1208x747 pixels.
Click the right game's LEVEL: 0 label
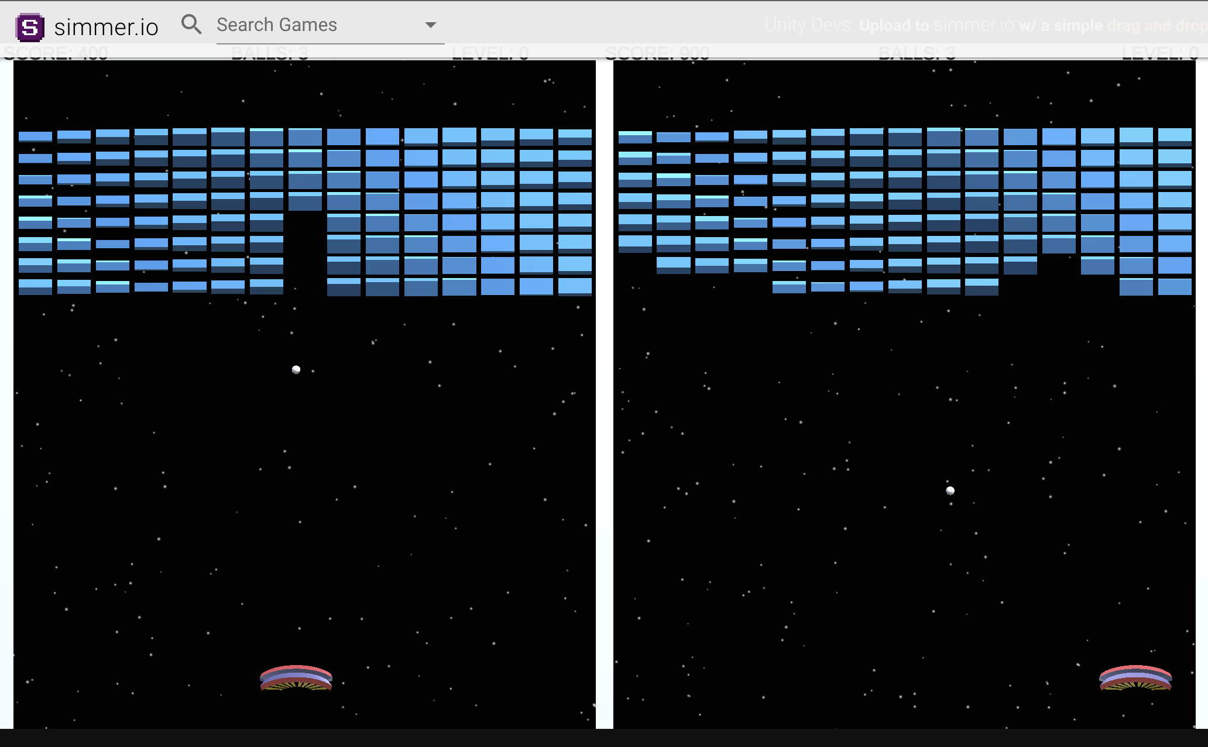(x=1161, y=53)
